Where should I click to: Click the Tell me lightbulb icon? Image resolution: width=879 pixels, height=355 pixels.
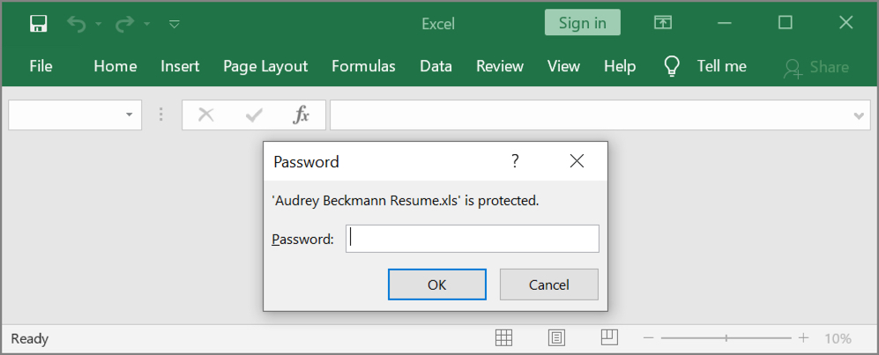pos(672,66)
